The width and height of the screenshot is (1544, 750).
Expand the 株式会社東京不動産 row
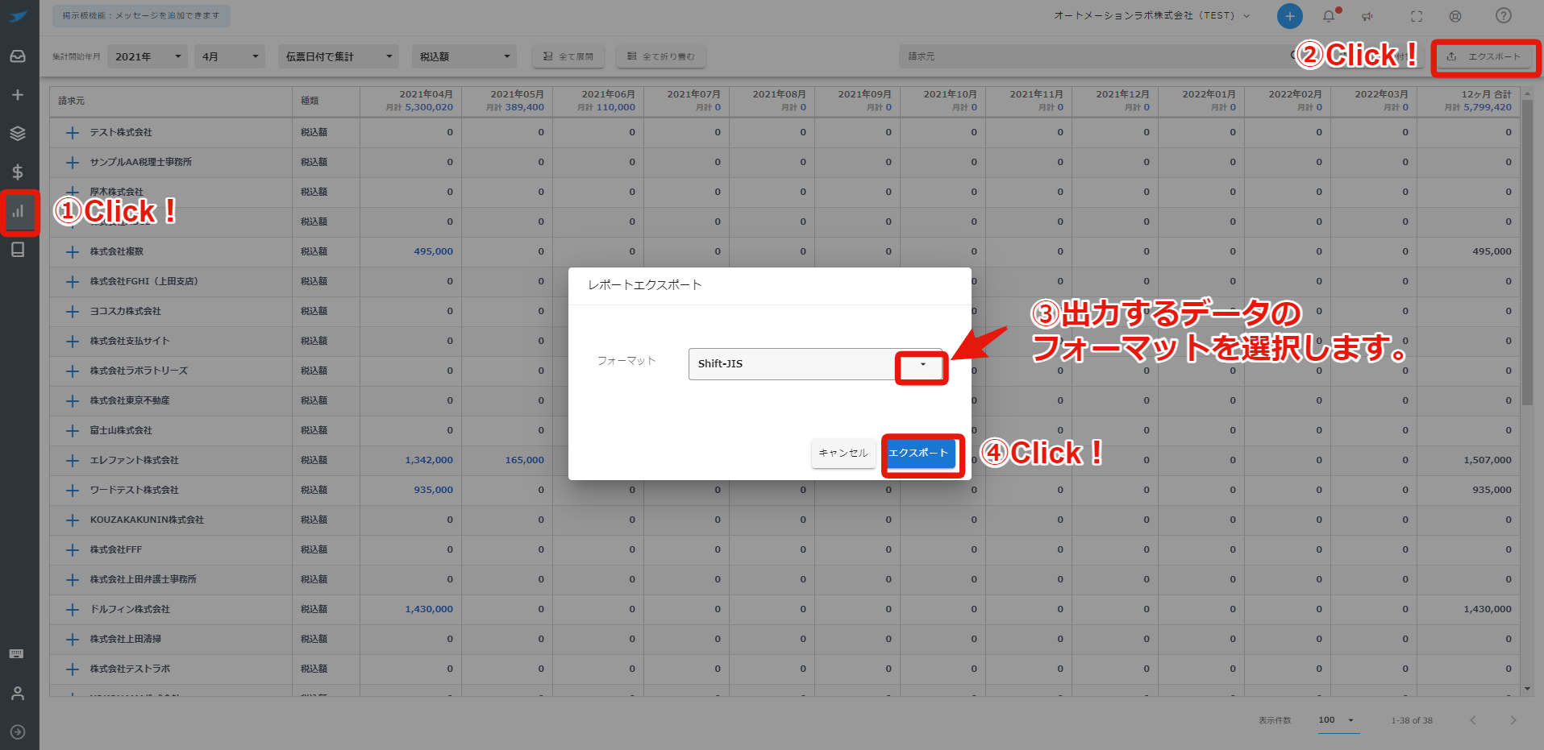(x=73, y=401)
